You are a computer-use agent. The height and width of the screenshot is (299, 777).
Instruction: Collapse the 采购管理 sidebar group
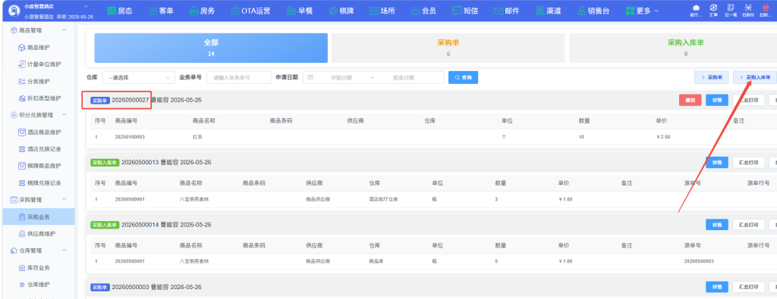(x=64, y=199)
